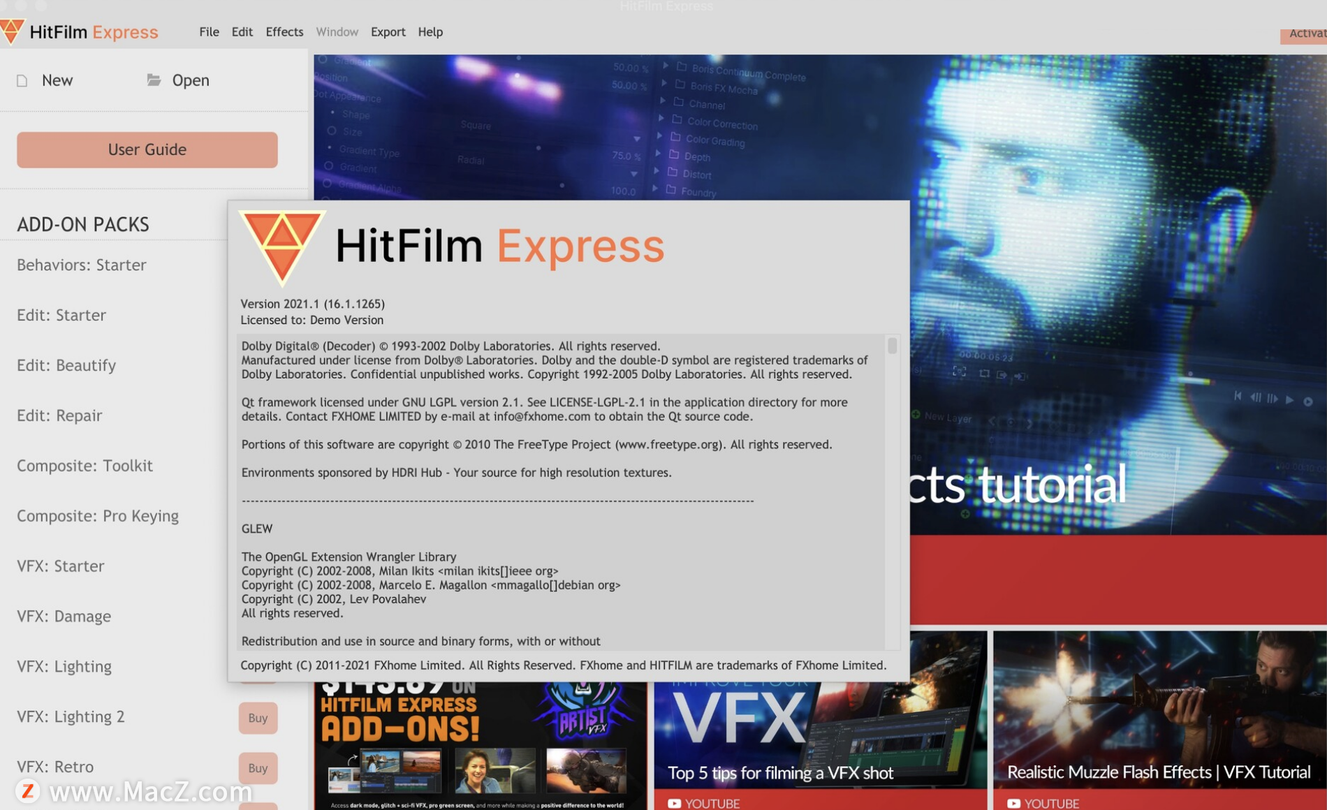Select Behaviors: Starter add-on pack
Viewport: 1327px width, 810px height.
[x=82, y=265]
